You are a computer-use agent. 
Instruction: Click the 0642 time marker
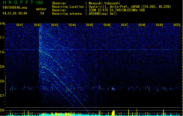pyautogui.click(x=38, y=25)
